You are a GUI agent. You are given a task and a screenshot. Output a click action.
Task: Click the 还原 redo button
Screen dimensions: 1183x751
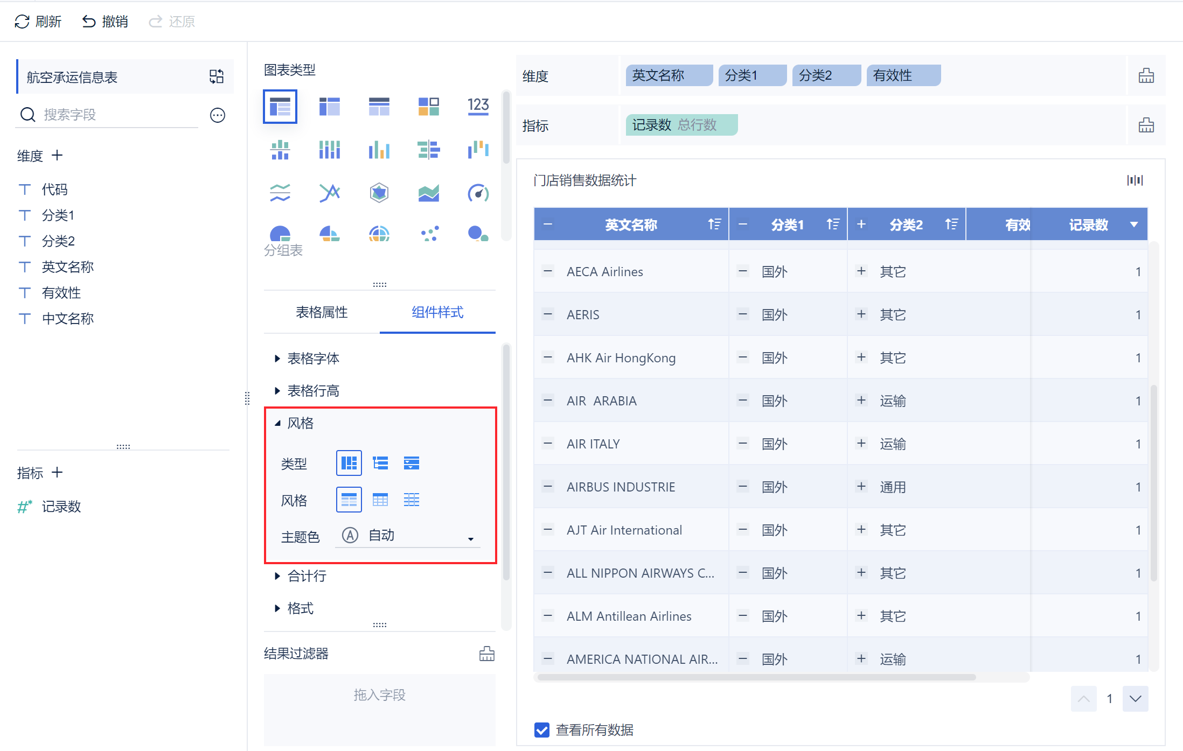[x=172, y=22]
